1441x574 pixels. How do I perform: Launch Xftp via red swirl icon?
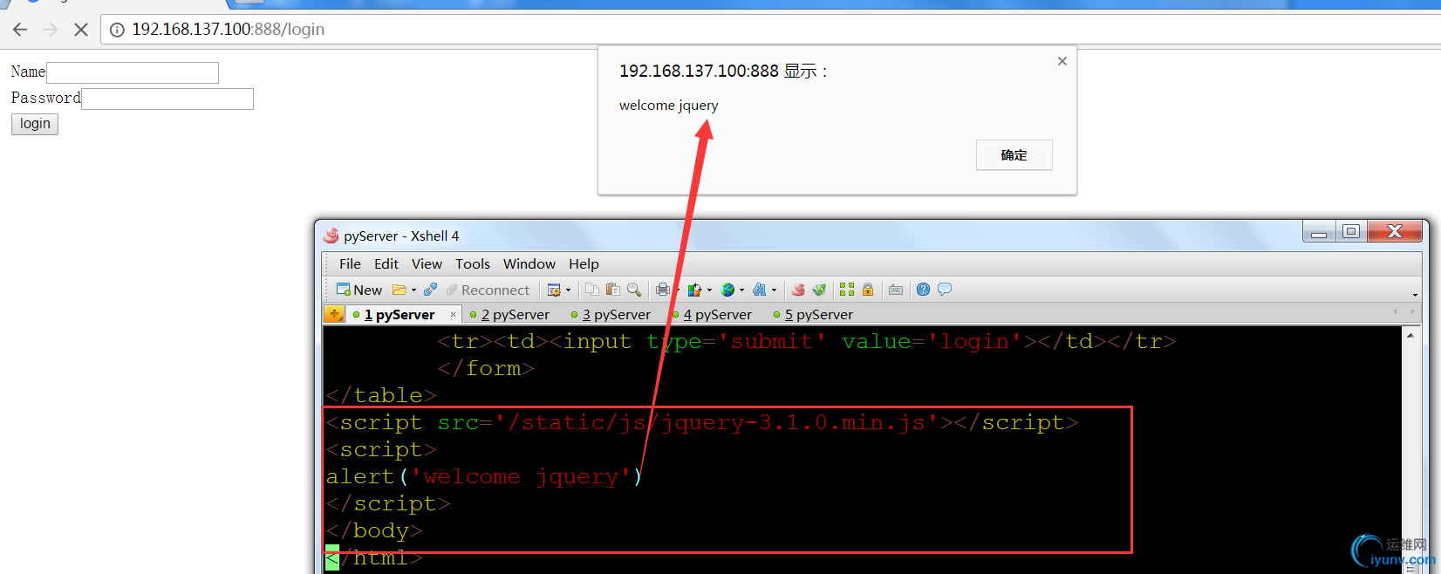point(798,290)
